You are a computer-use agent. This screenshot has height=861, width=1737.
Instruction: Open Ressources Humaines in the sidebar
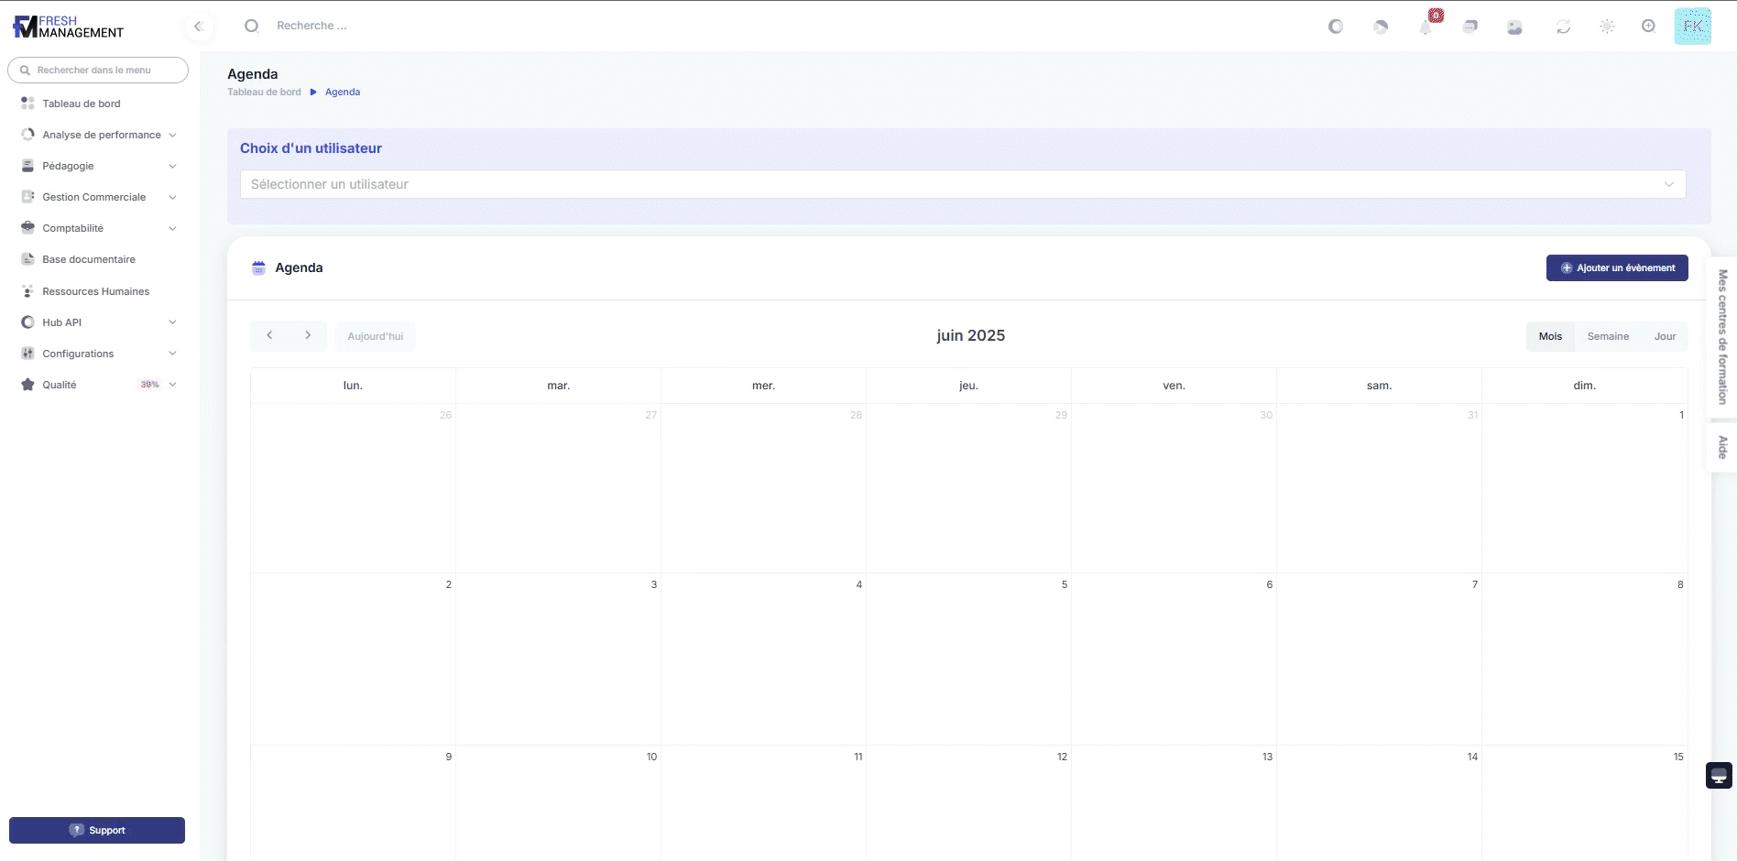(95, 291)
